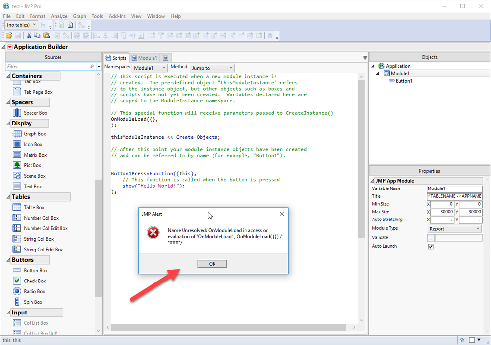
Task: Click the Variable Name field
Action: (x=455, y=188)
